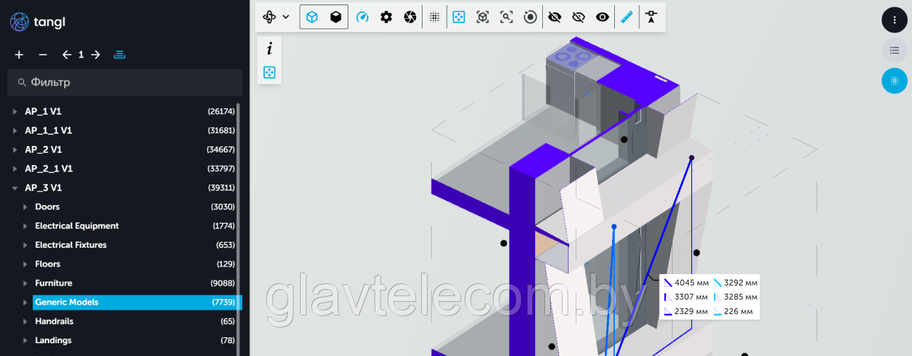Click the blue grid round button

pyautogui.click(x=895, y=80)
